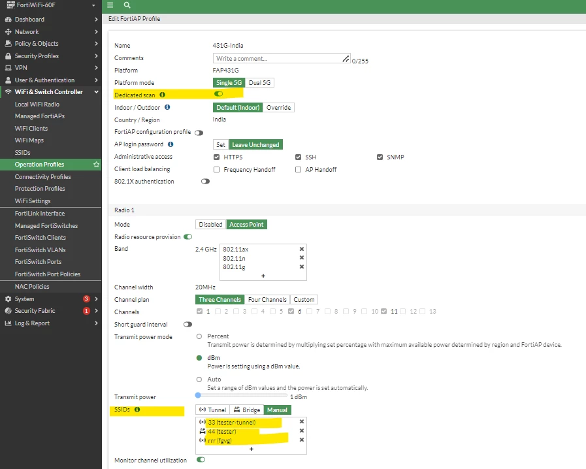Select Percent transmit power mode
Image resolution: width=586 pixels, height=469 pixels.
point(199,336)
